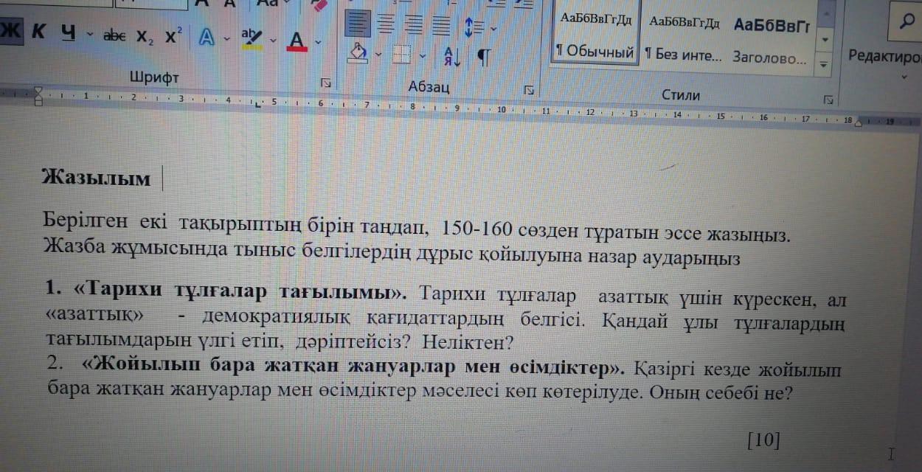The height and width of the screenshot is (472, 922).
Task: Click the borders icon
Action: [x=402, y=55]
